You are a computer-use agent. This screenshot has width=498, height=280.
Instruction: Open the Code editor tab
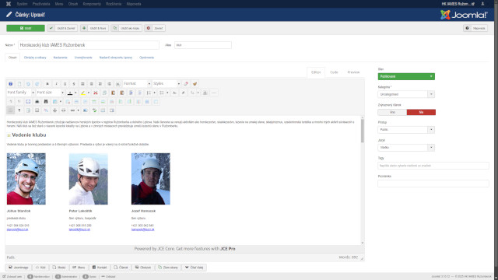[x=334, y=72]
